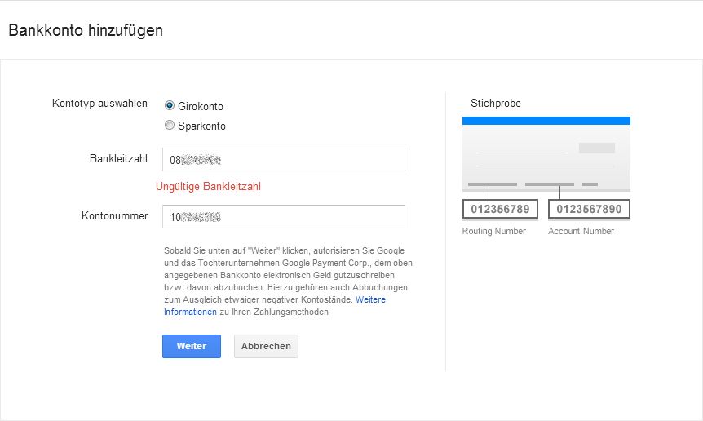Choose the Sparkonto radio button
703x421 pixels.
(x=170, y=126)
